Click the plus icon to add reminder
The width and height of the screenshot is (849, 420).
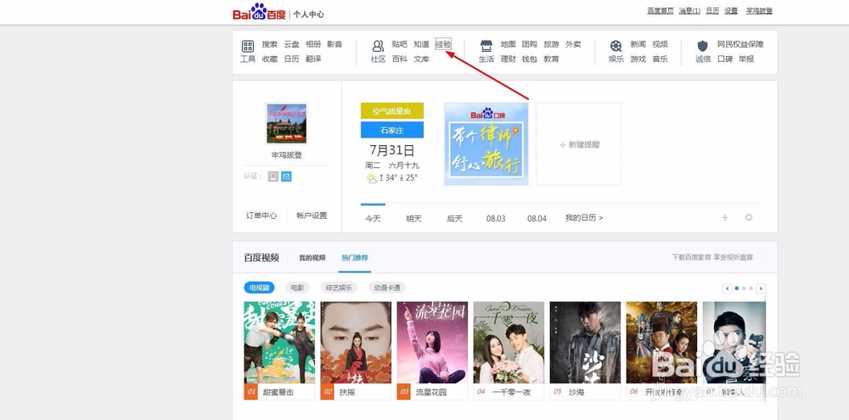tap(725, 217)
